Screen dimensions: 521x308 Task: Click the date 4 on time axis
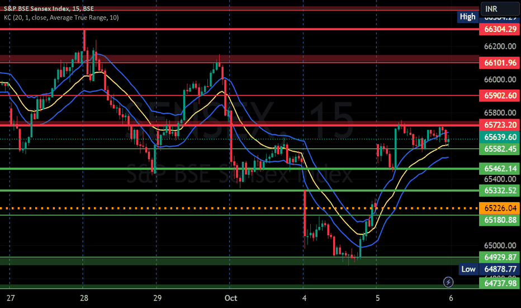304,298
